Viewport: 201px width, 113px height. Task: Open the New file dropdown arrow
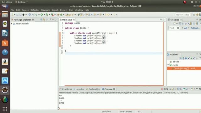15,15
